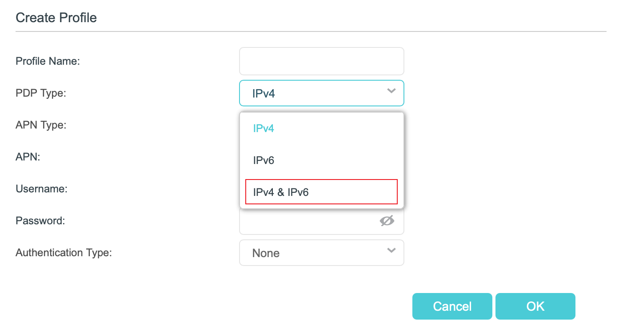
Task: Click inside the Password input field
Action: (307, 221)
